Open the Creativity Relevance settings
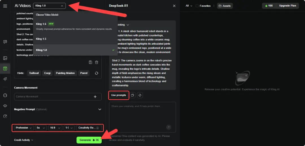Screen dimensions: 305x146 point(89,128)
